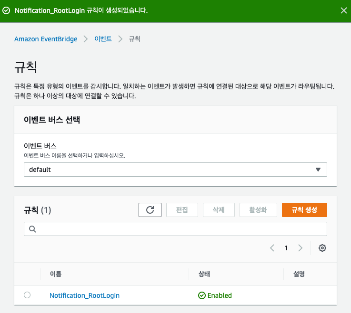Click the 이름 column header
The image size is (351, 313).
click(56, 274)
